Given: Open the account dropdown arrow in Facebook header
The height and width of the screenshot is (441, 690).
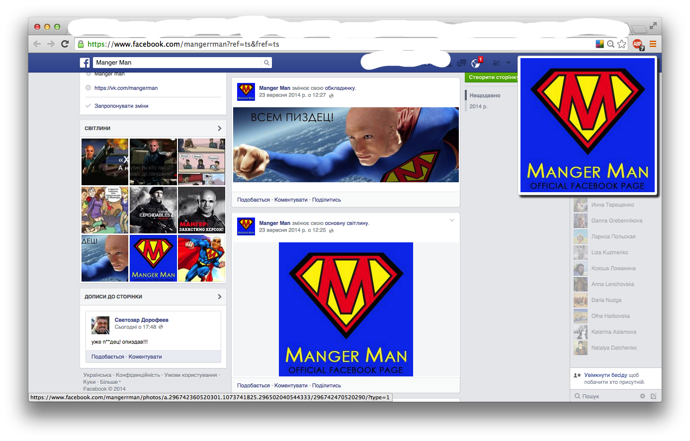Looking at the screenshot, I should coord(508,63).
